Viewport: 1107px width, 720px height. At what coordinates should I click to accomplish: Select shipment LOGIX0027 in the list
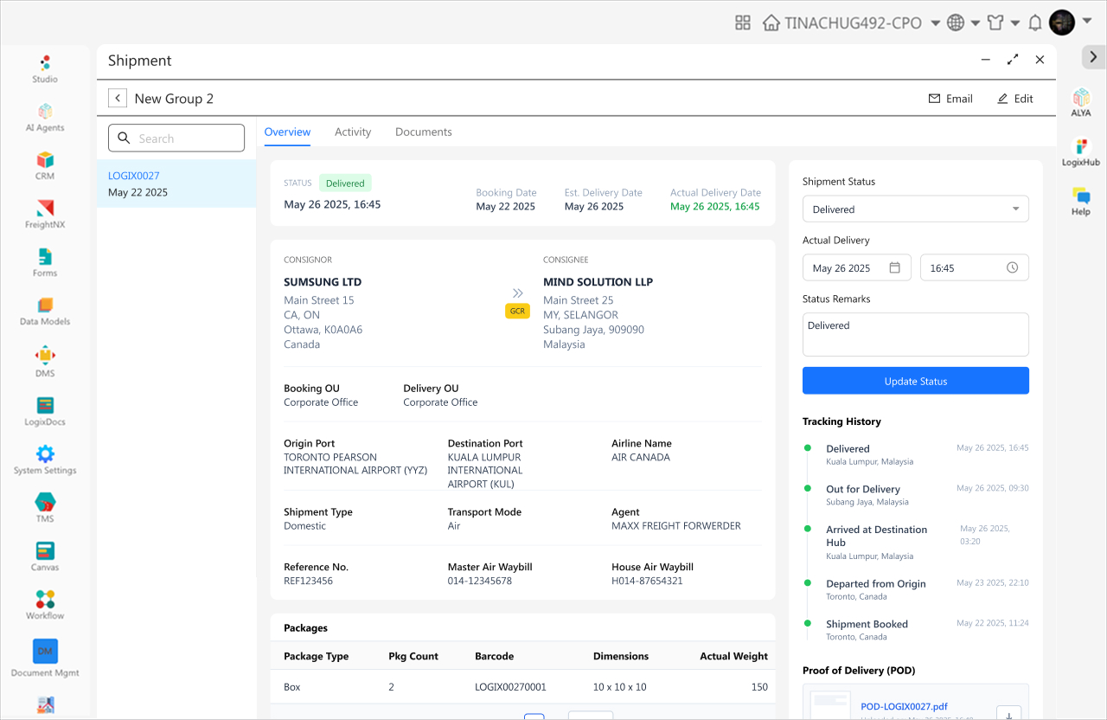[x=176, y=183]
